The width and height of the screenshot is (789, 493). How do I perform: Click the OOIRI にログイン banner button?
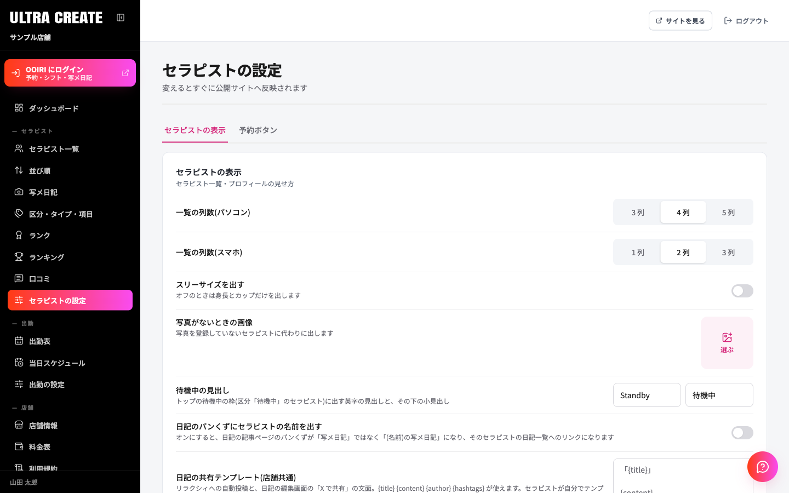click(70, 73)
